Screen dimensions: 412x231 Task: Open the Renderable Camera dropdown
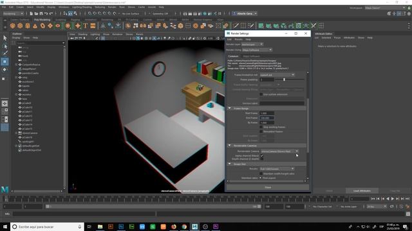pos(279,151)
